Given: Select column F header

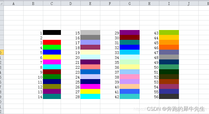Looking at the screenshot, I should [110, 4].
